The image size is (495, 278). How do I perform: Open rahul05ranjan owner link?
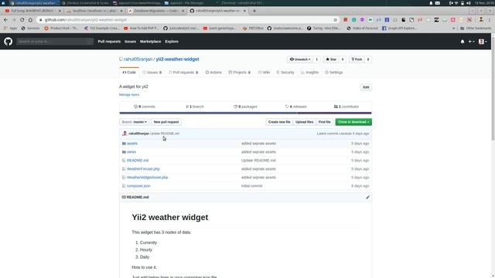tap(138, 59)
